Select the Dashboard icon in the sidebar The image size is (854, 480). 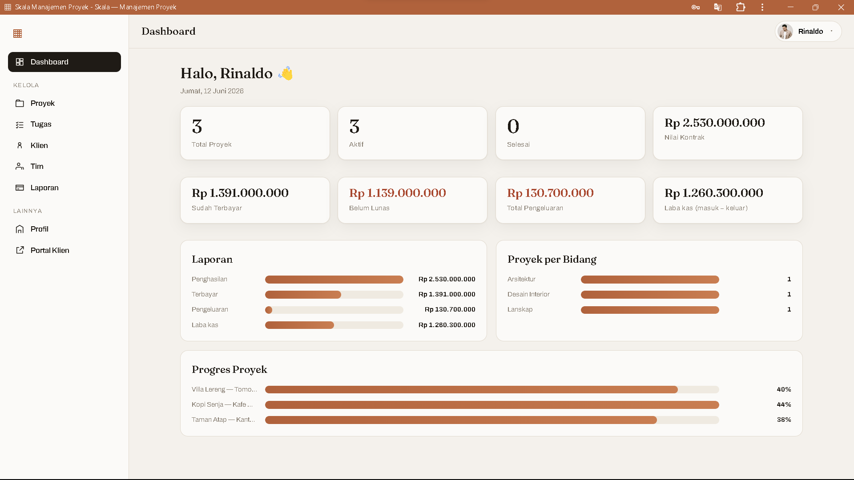(x=20, y=62)
